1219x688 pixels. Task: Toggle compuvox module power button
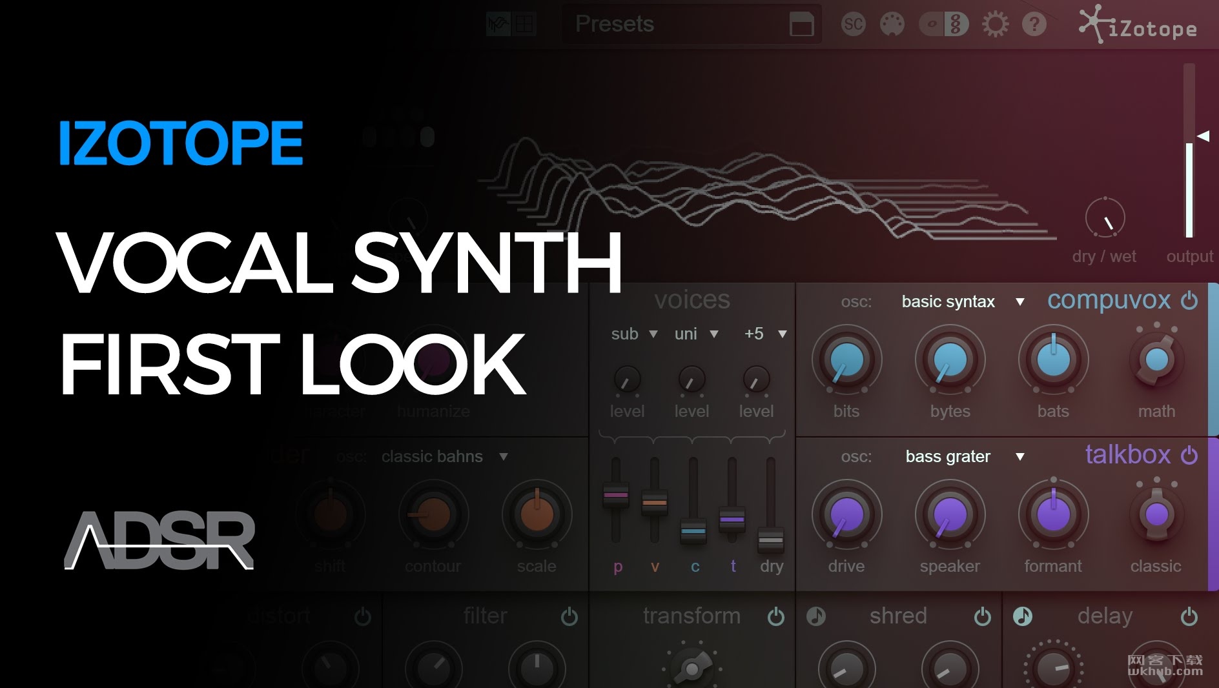1189,301
